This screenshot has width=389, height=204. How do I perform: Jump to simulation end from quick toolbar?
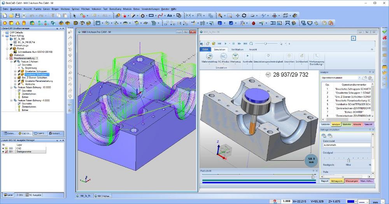tap(245, 43)
